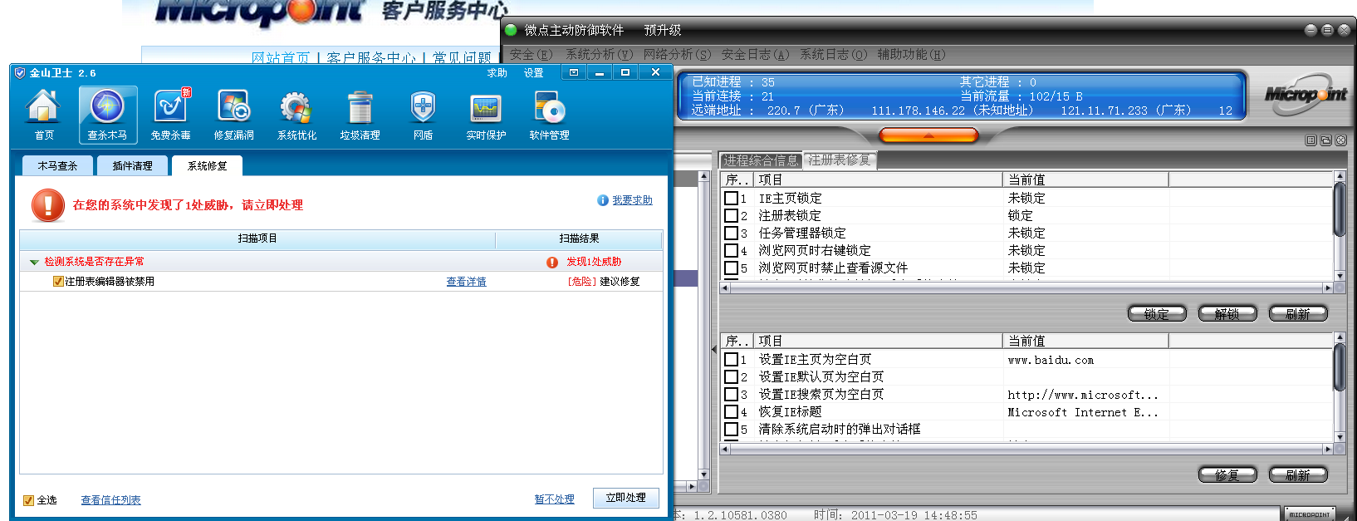Viewport: 1357px width, 521px height.
Task: Open the 免费杀毒 free antivirus icon
Action: (x=171, y=115)
